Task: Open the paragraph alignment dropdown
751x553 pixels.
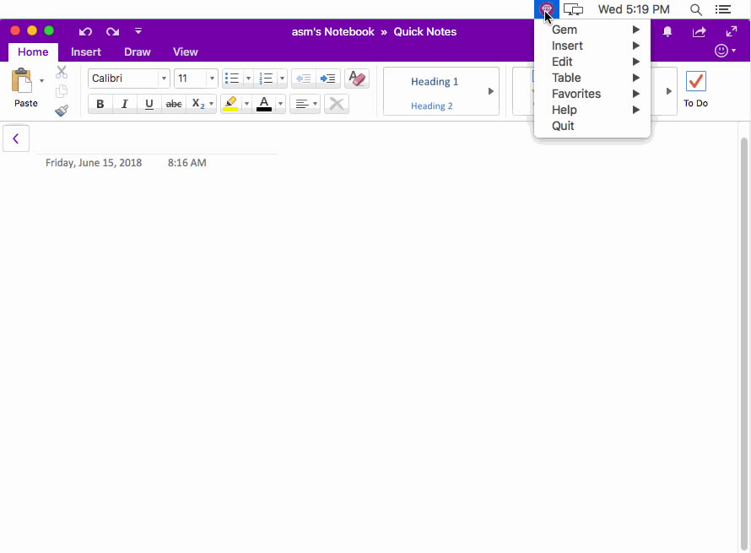Action: 313,104
